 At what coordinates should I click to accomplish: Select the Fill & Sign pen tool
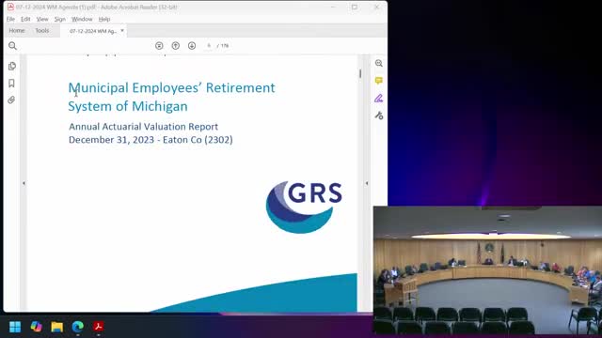(x=379, y=98)
